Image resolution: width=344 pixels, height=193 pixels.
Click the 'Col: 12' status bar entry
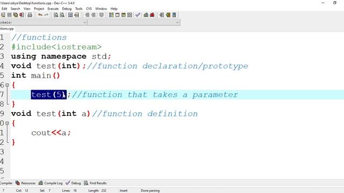(x=22, y=191)
